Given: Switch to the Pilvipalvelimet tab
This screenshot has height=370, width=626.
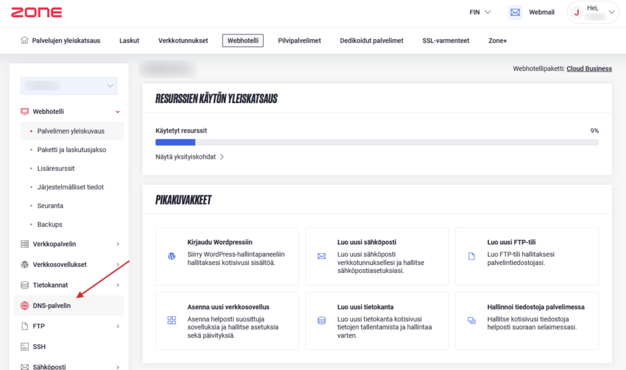Looking at the screenshot, I should pyautogui.click(x=300, y=41).
